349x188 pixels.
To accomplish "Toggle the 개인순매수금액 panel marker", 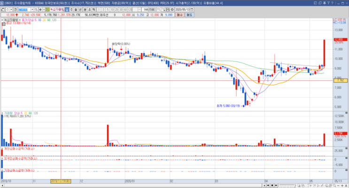I will 2,149.
